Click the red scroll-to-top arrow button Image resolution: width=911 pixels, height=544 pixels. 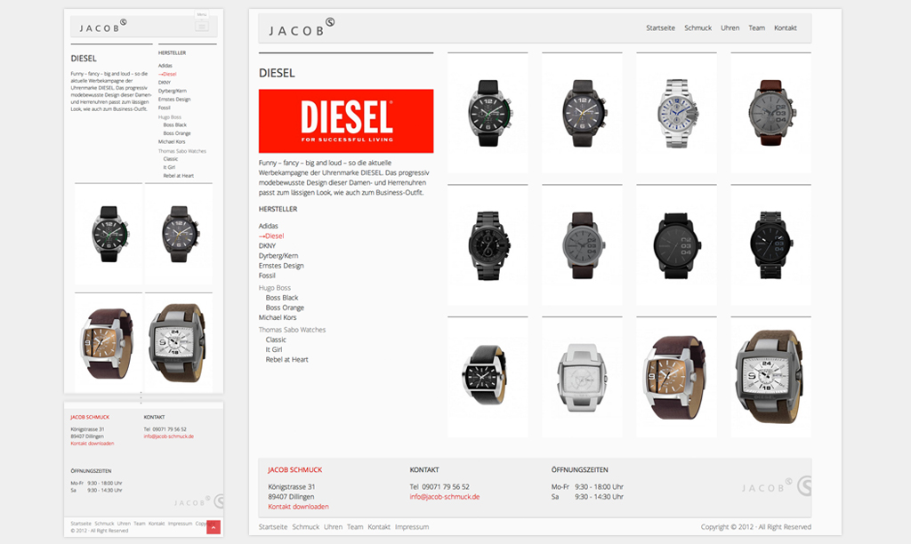(x=213, y=528)
